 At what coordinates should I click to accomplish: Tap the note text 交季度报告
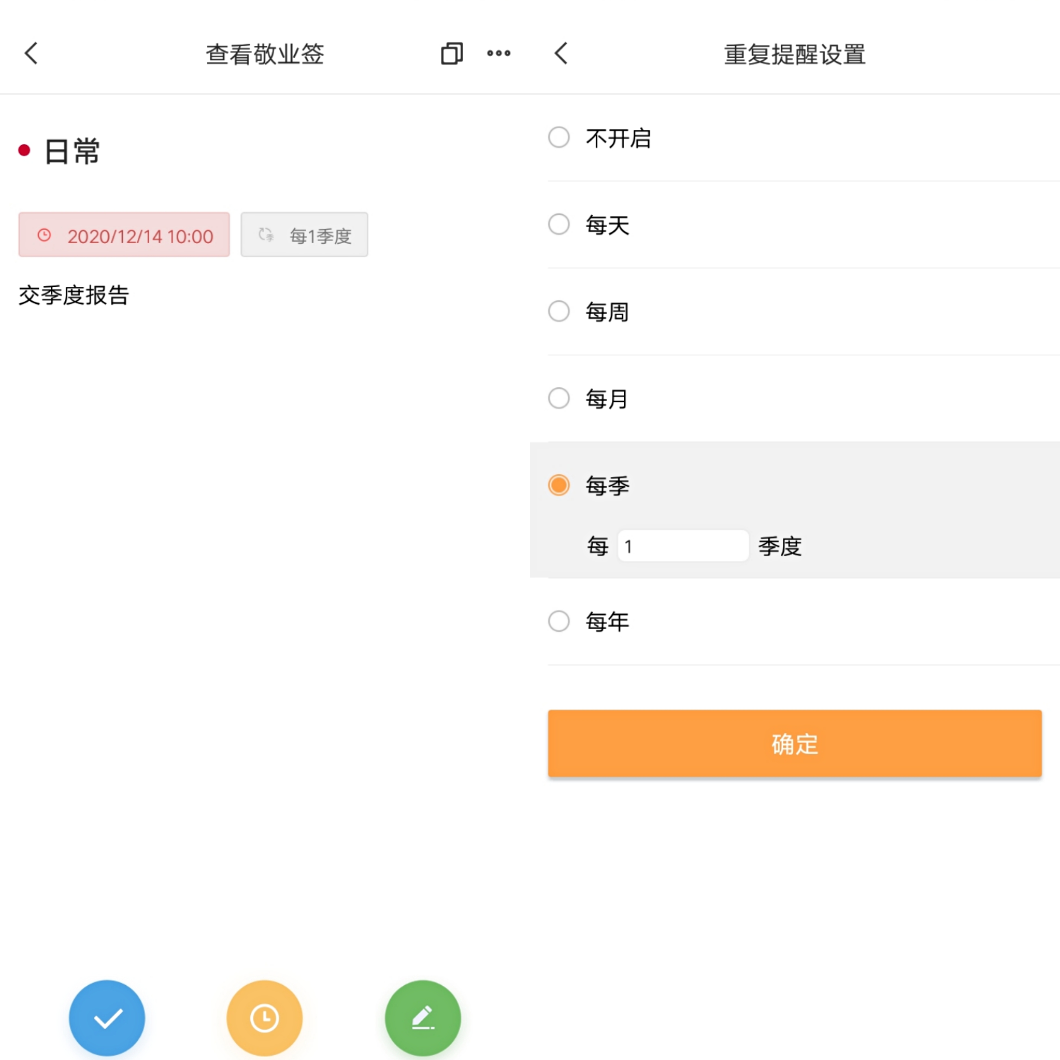pyautogui.click(x=74, y=295)
